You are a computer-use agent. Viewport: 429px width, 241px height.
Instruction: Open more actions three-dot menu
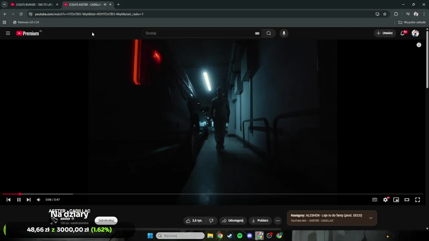coord(278,221)
